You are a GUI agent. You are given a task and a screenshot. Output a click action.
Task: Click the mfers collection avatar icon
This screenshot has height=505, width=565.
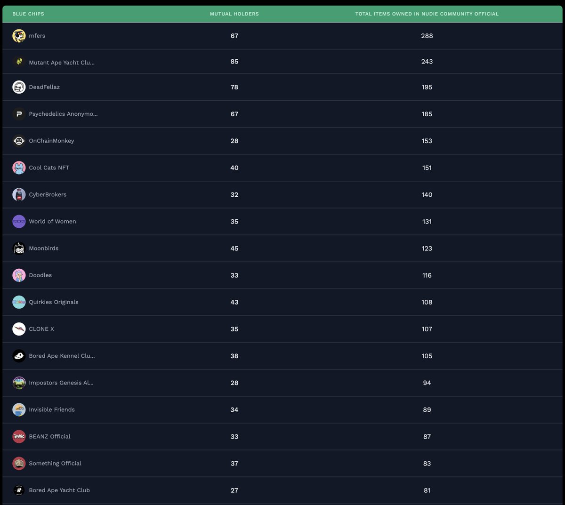[19, 36]
